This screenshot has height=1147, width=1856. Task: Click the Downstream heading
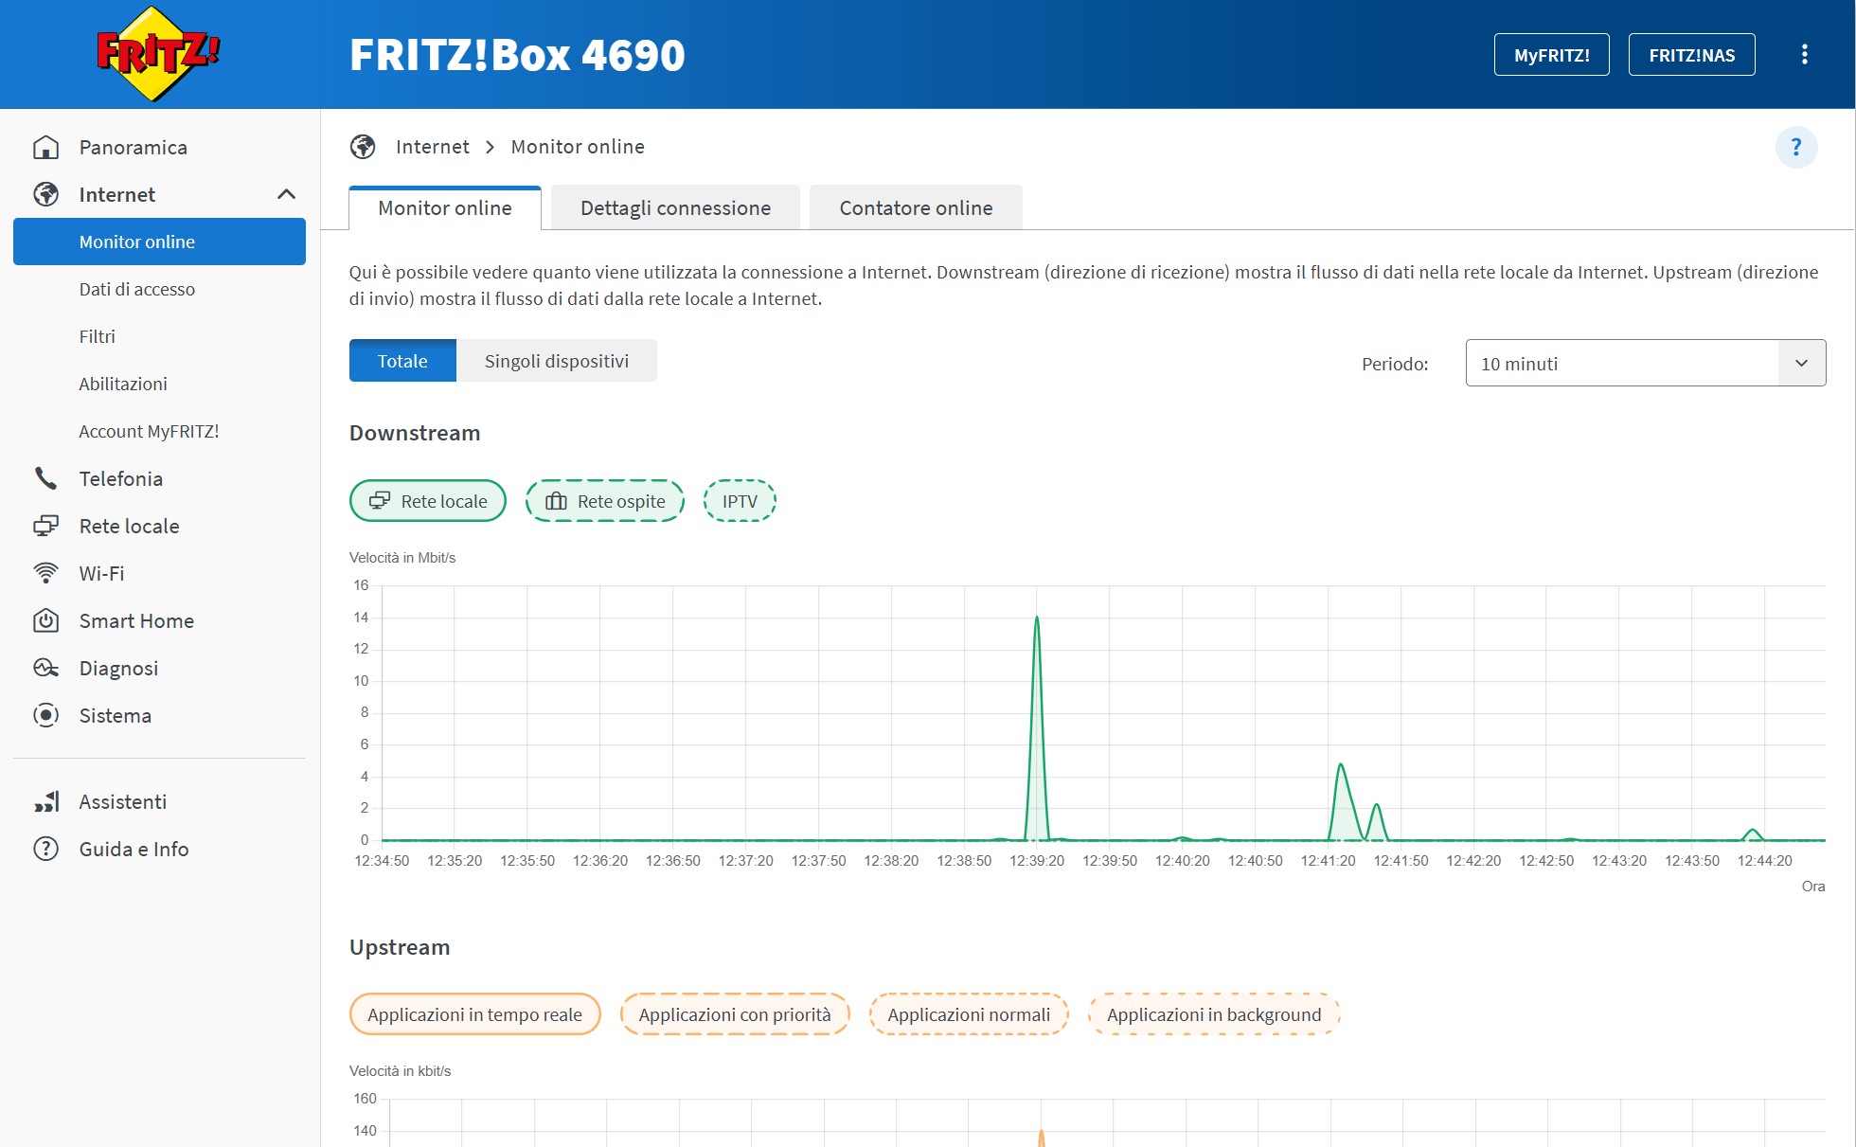415,433
